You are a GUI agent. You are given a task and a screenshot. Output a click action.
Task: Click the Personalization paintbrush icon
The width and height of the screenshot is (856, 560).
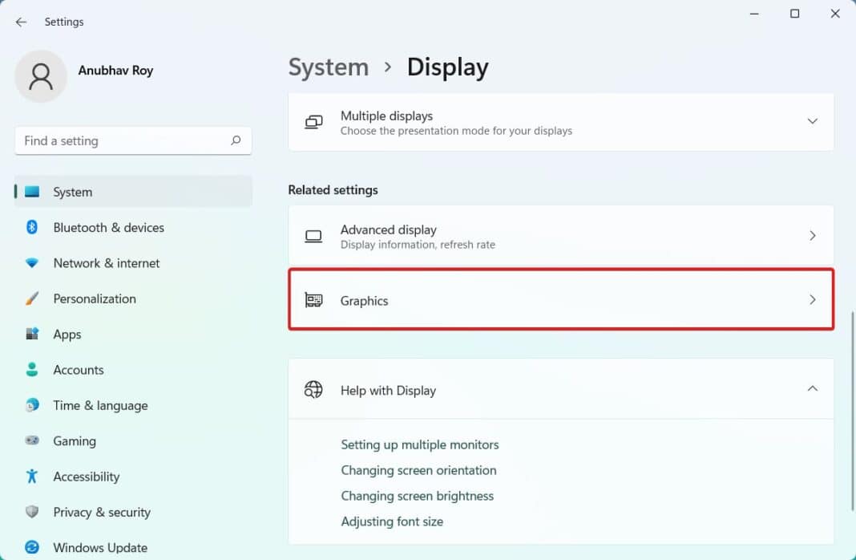32,298
